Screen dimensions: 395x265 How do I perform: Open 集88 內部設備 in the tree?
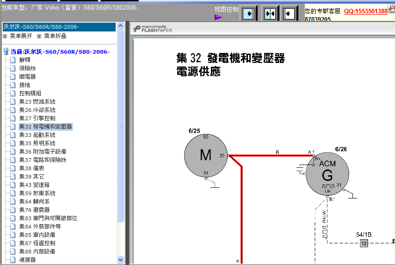click(37, 251)
